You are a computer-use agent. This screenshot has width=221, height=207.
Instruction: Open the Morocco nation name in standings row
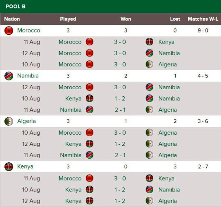(29, 31)
